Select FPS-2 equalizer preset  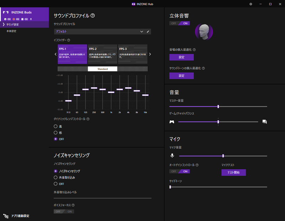[103, 54]
